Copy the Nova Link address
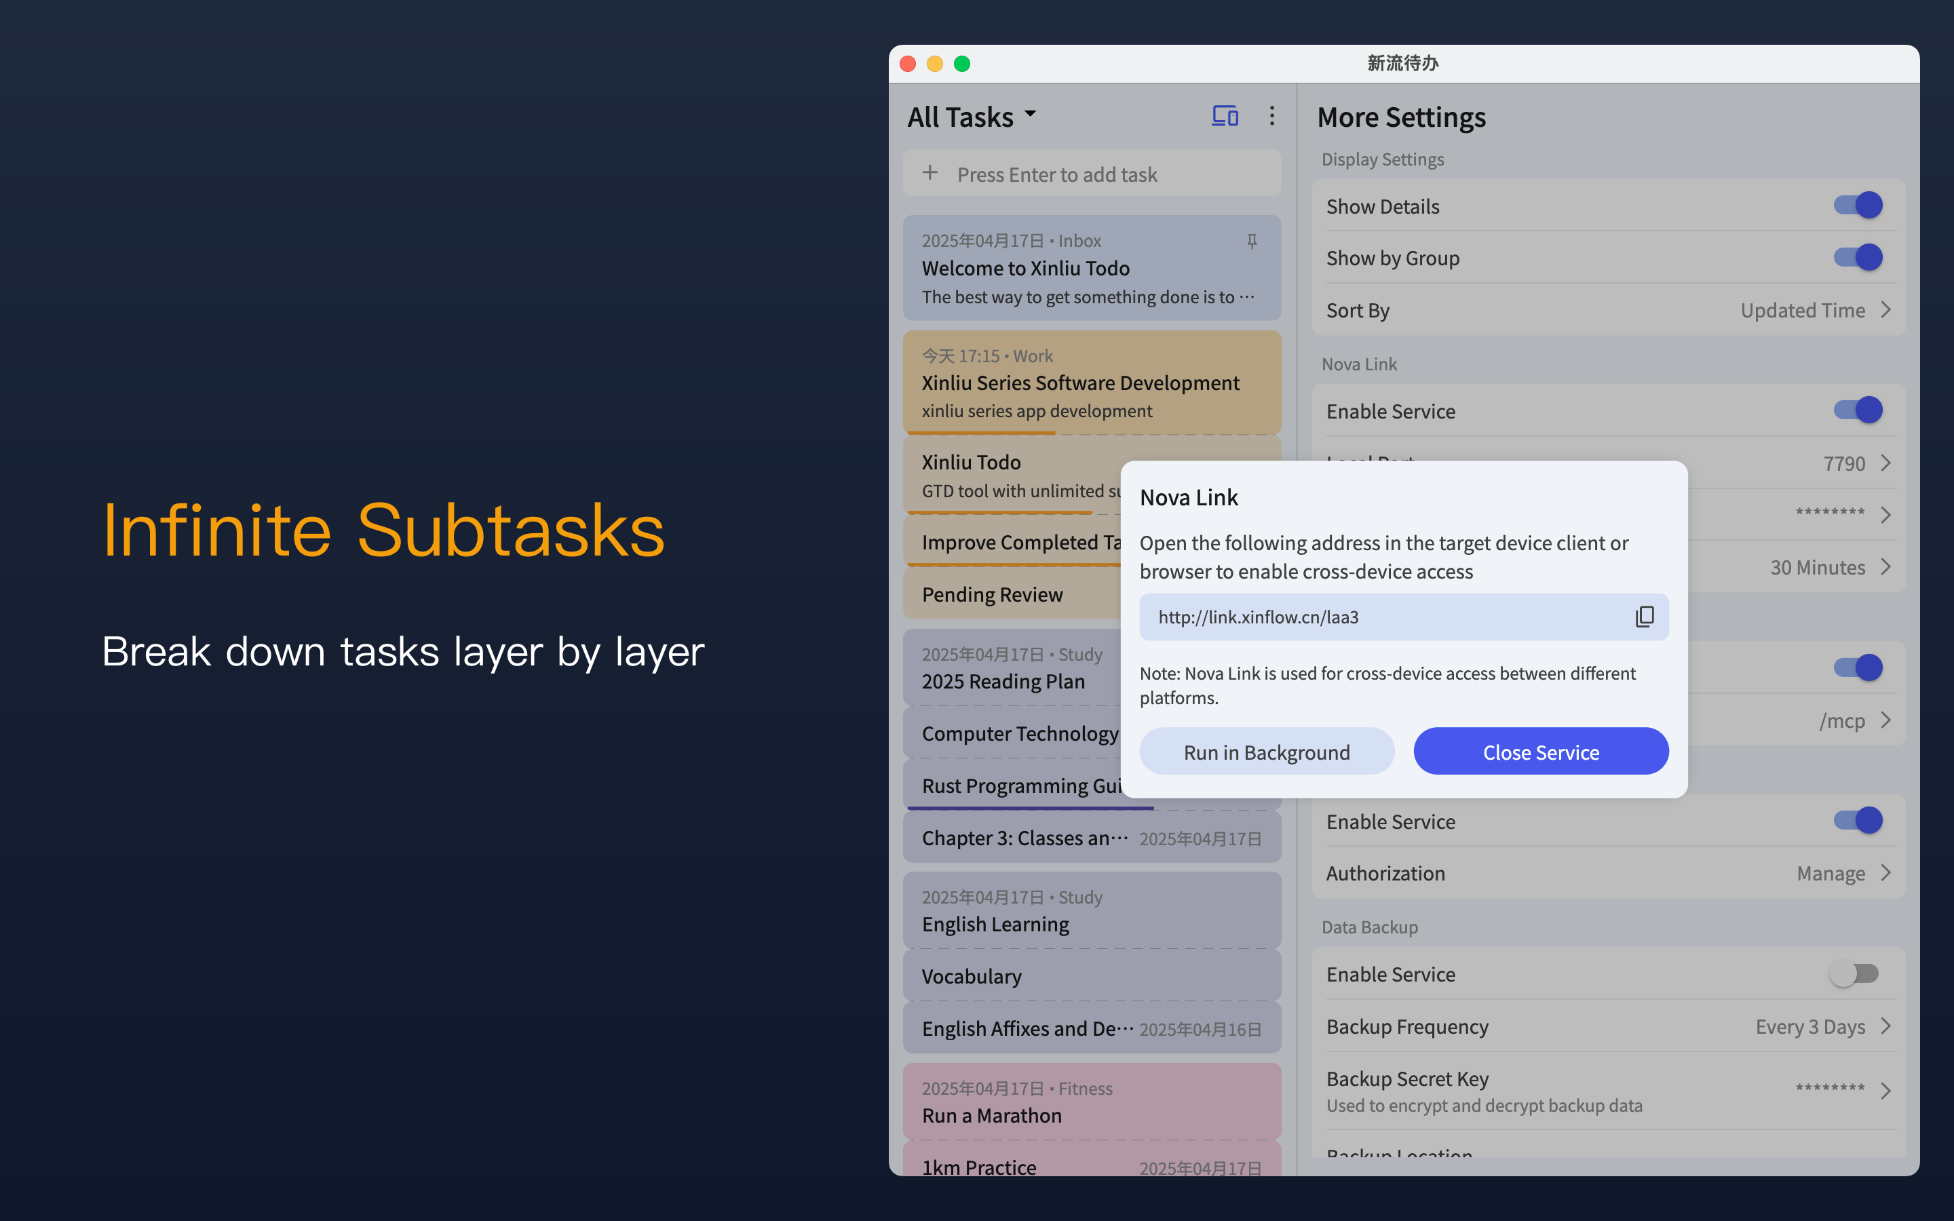This screenshot has width=1954, height=1221. (1644, 617)
